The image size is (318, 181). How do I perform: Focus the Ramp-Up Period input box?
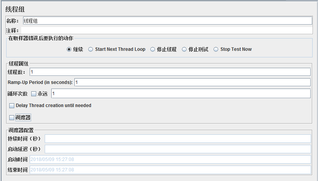tap(192, 82)
